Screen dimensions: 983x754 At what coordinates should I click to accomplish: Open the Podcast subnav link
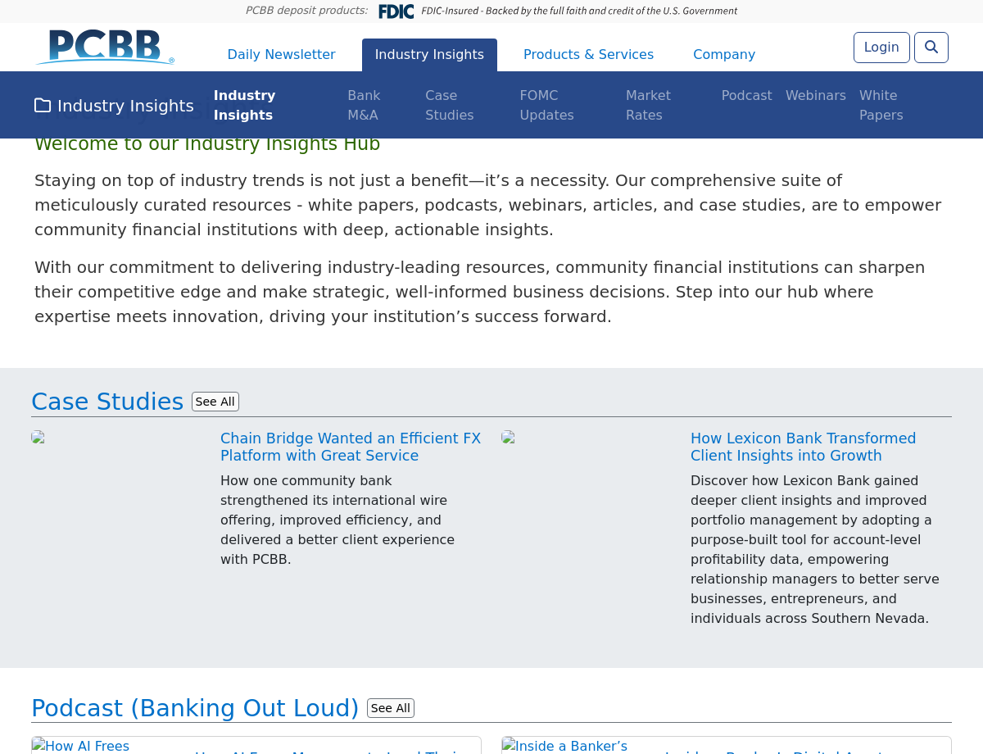tap(746, 96)
